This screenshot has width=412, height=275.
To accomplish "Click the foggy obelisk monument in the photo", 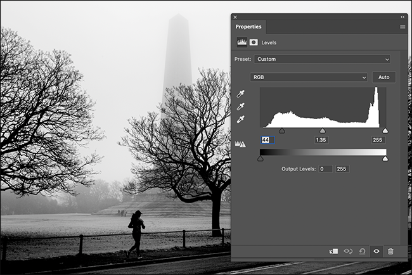I will pyautogui.click(x=177, y=66).
